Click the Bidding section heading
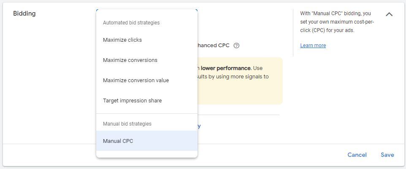This screenshot has height=169, width=406. pos(24,13)
